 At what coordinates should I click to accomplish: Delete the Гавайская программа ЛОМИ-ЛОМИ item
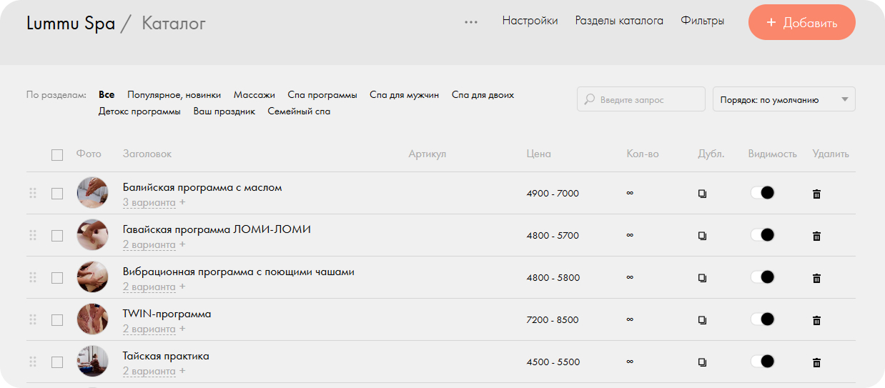(x=816, y=236)
